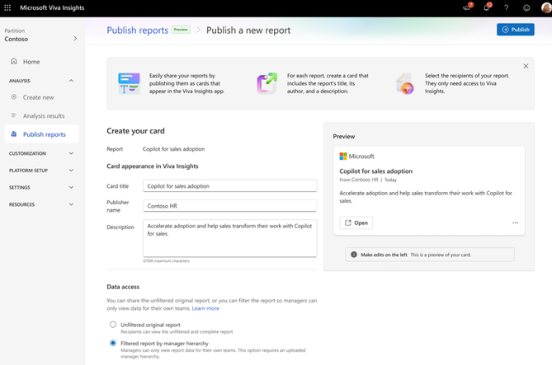552x365 pixels.
Task: Click the 0/500 maximum characters counter
Action: [x=166, y=261]
